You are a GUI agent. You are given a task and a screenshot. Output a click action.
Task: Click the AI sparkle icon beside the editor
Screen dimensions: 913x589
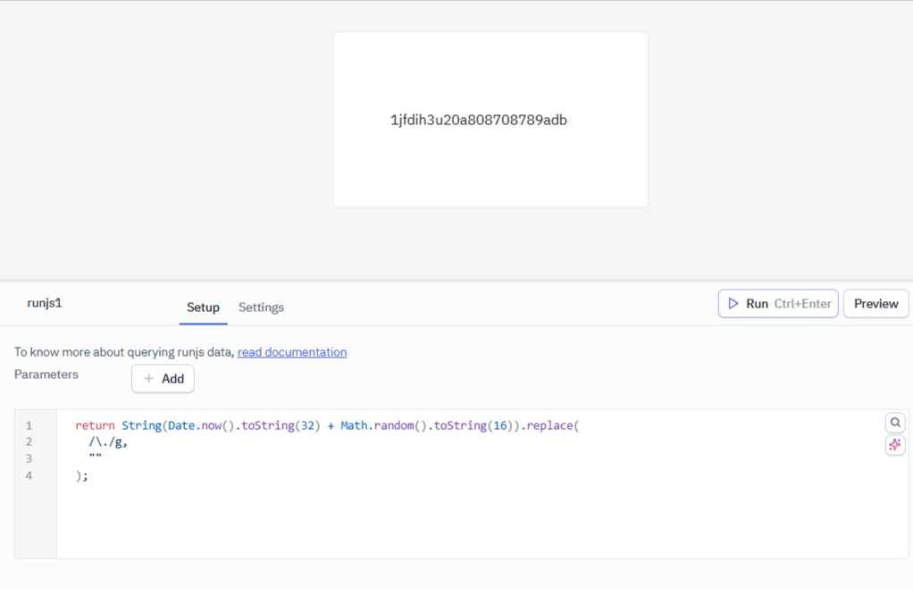[x=895, y=445]
